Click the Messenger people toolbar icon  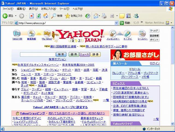tap(136, 16)
